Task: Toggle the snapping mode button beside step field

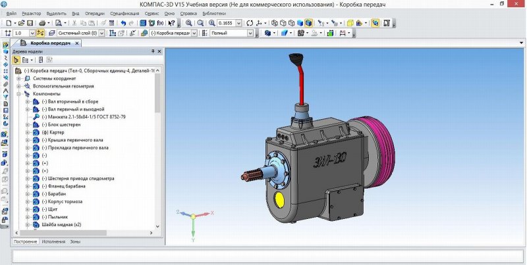Action: coord(40,33)
